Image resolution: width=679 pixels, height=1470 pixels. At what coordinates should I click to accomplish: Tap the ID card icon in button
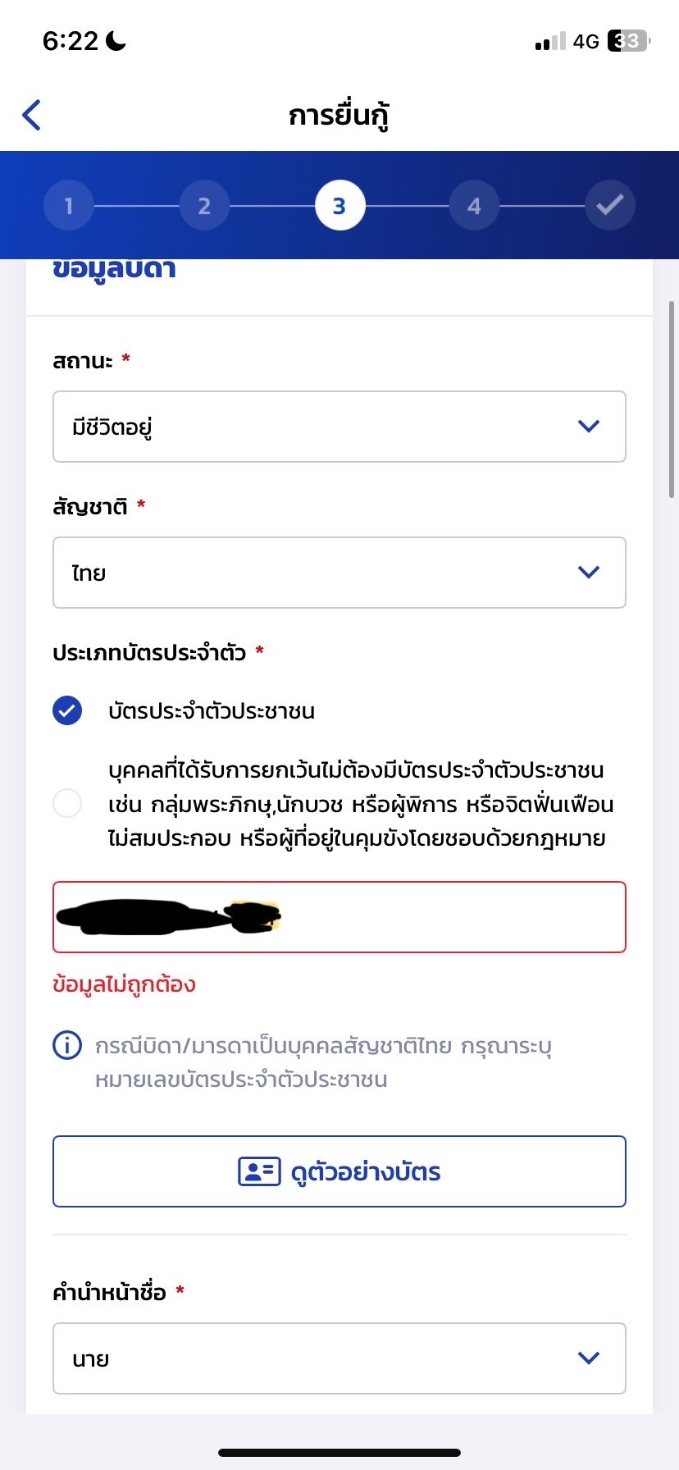coord(259,1171)
